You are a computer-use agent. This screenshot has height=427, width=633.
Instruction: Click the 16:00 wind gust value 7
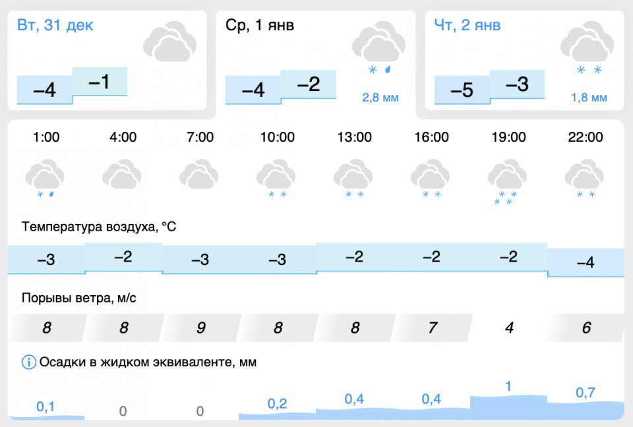432,327
